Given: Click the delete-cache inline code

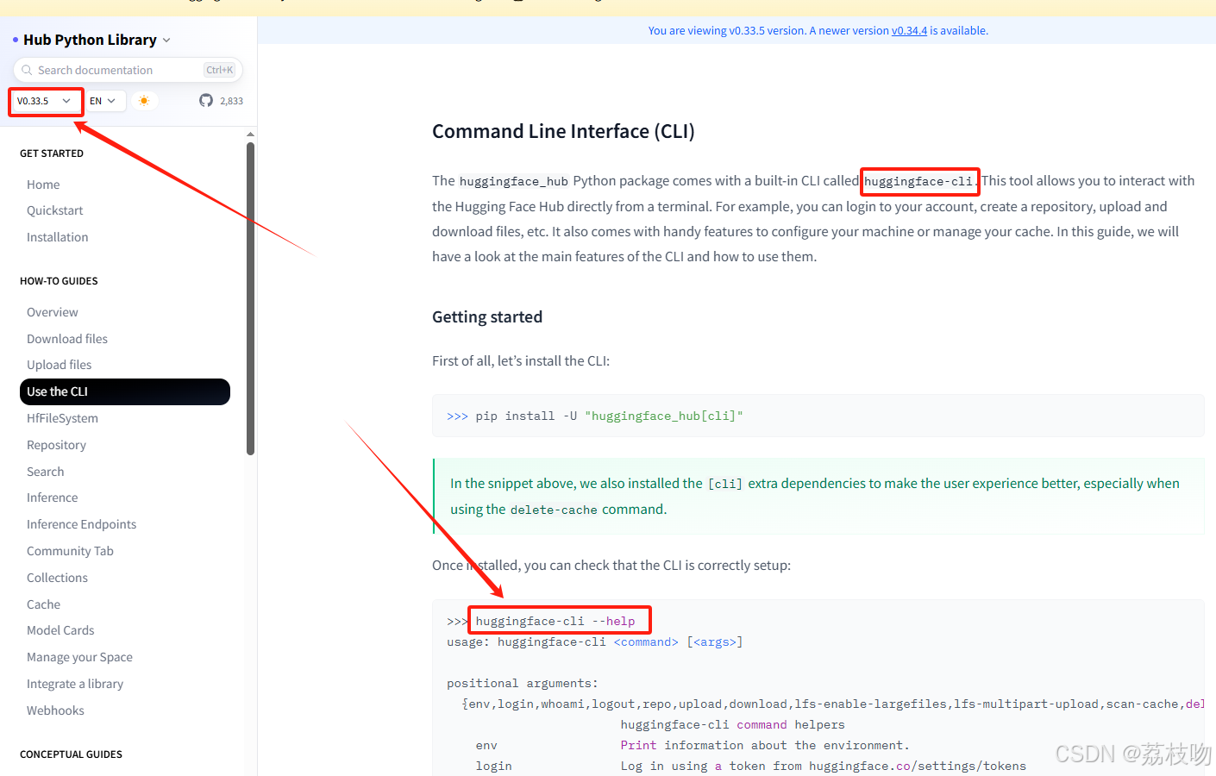Looking at the screenshot, I should (554, 510).
